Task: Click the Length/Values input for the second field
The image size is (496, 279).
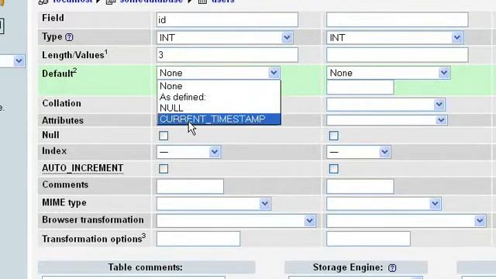Action: 398,55
